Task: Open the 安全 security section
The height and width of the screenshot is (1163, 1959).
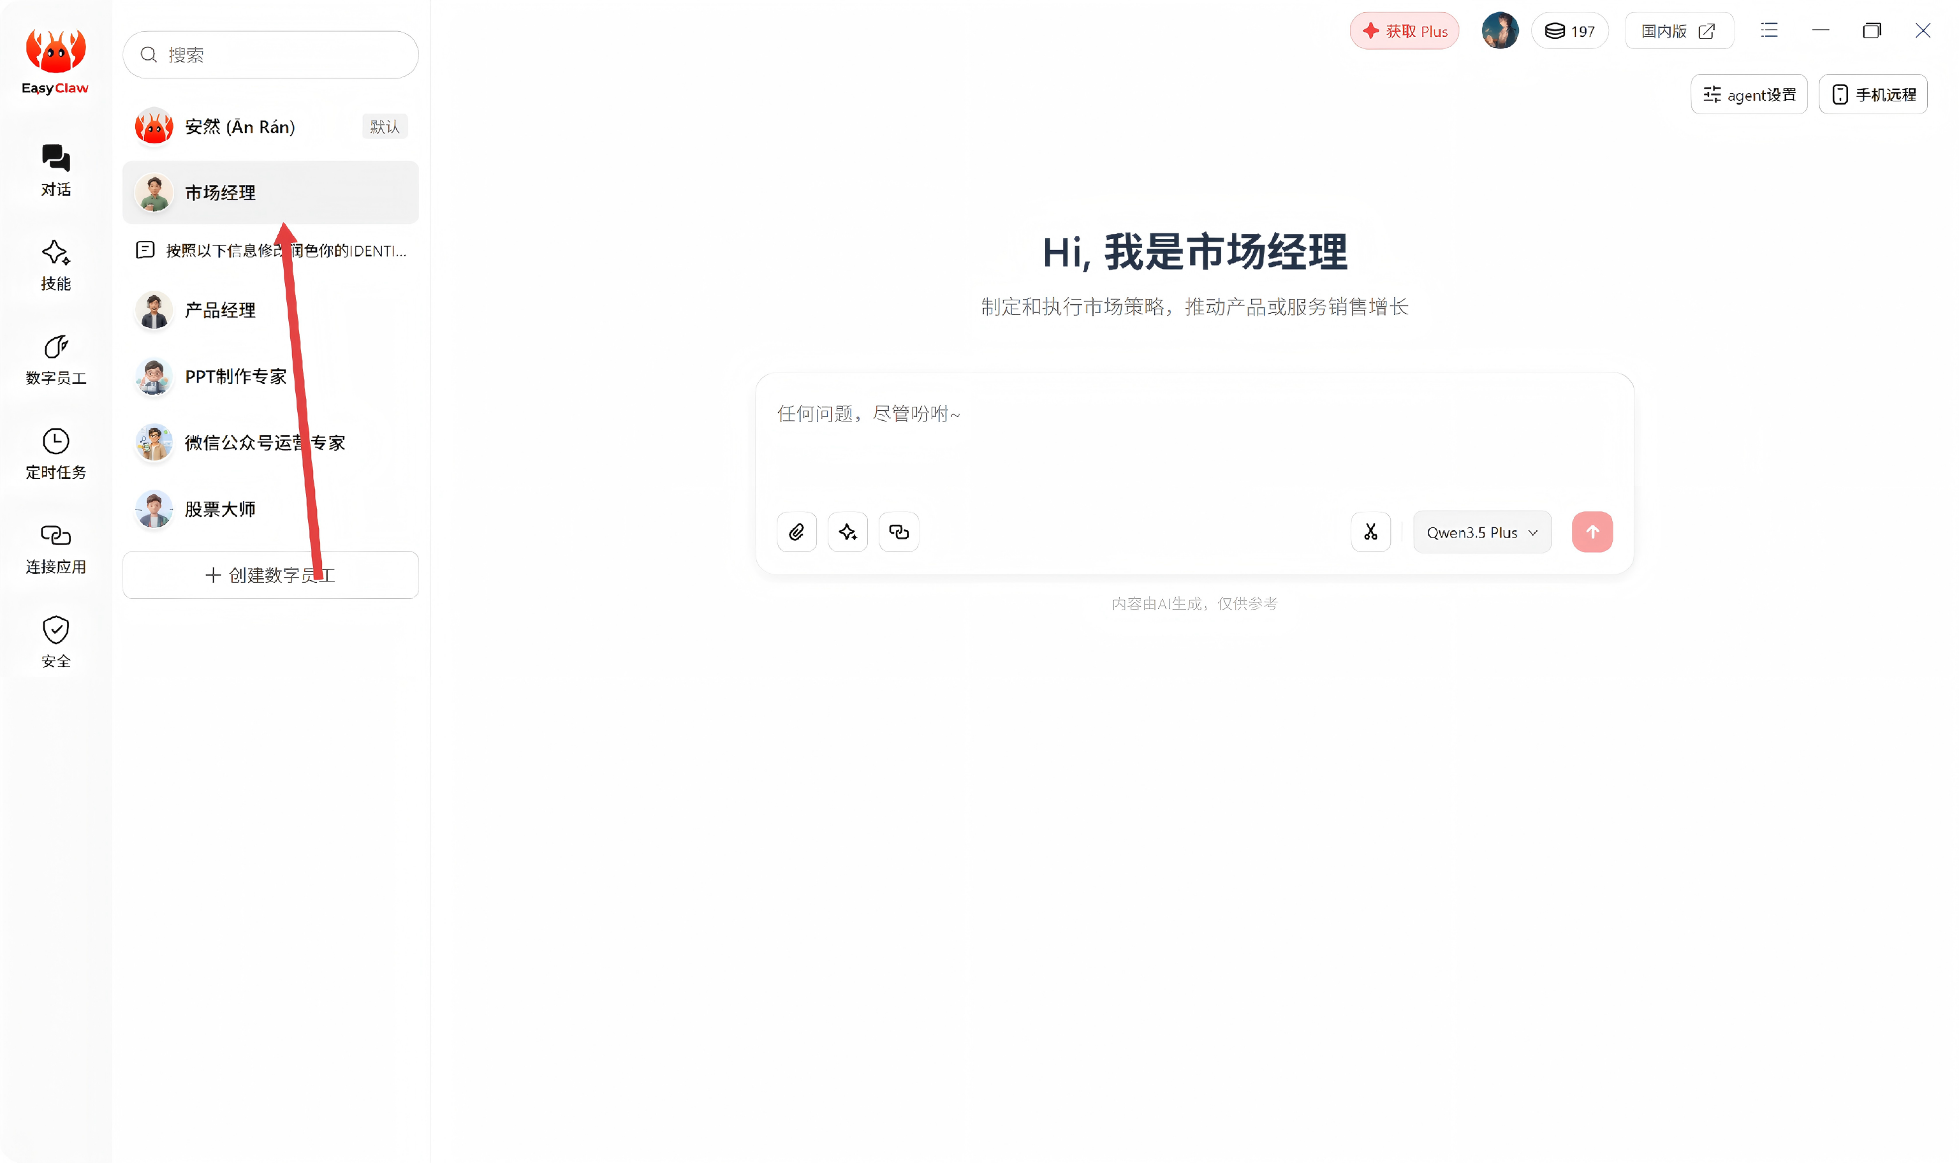Action: click(55, 642)
